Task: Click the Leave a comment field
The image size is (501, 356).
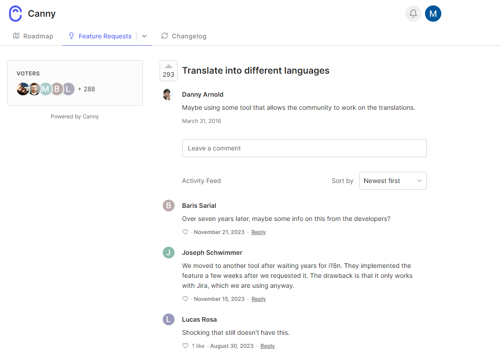Action: (304, 148)
